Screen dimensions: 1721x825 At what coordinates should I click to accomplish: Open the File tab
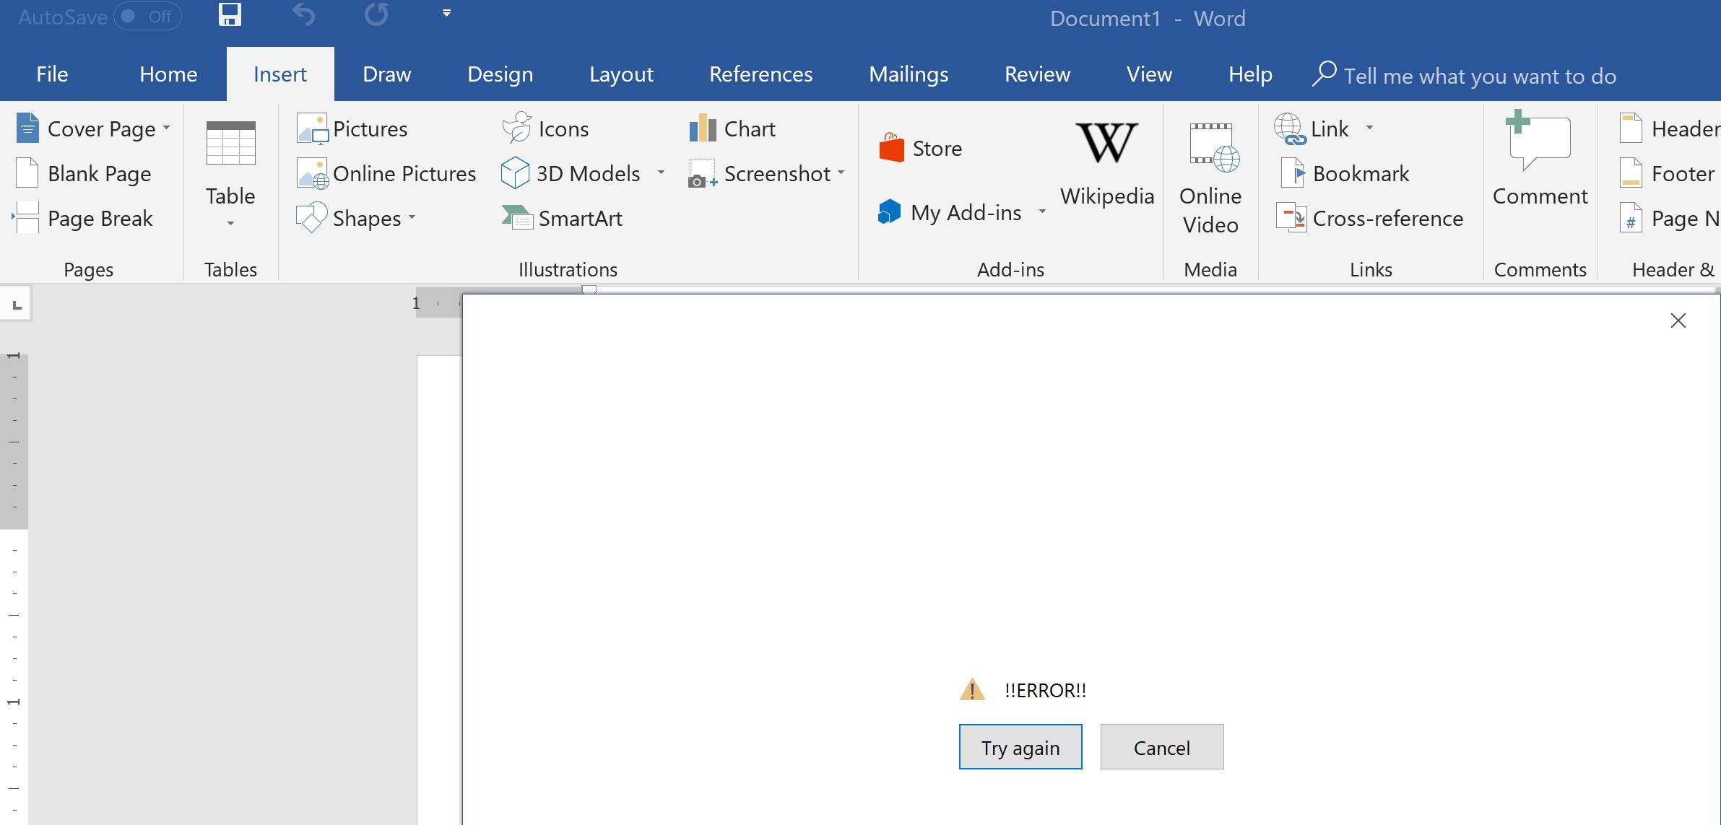click(x=52, y=74)
